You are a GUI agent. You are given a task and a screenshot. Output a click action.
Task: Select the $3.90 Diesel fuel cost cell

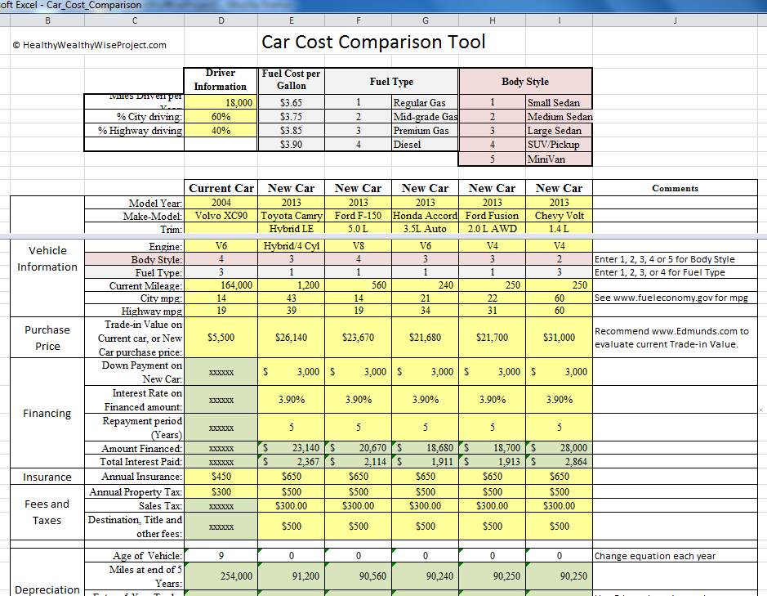pos(292,145)
